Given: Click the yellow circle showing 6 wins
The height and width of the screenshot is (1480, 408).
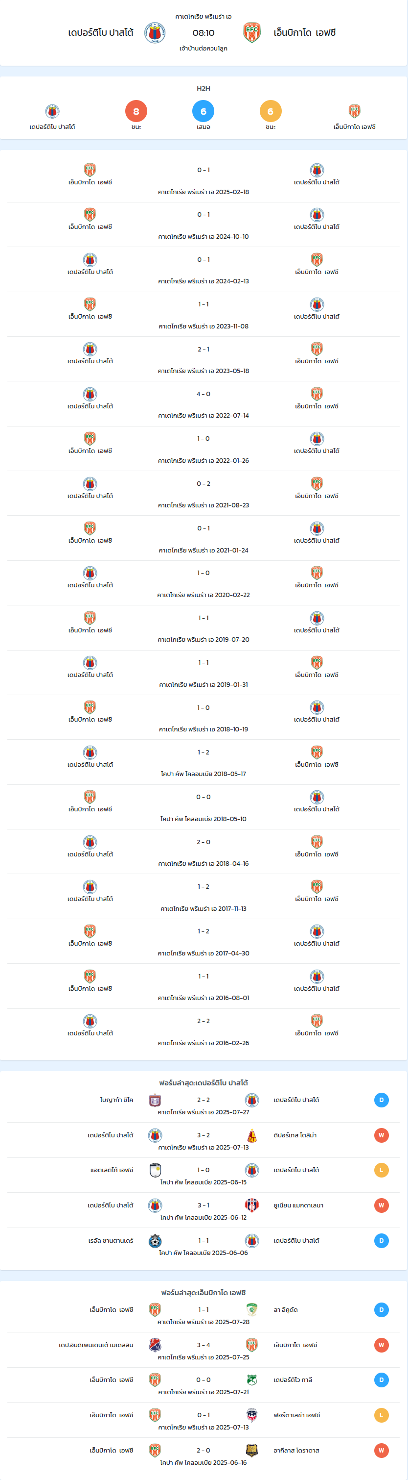Looking at the screenshot, I should (271, 111).
